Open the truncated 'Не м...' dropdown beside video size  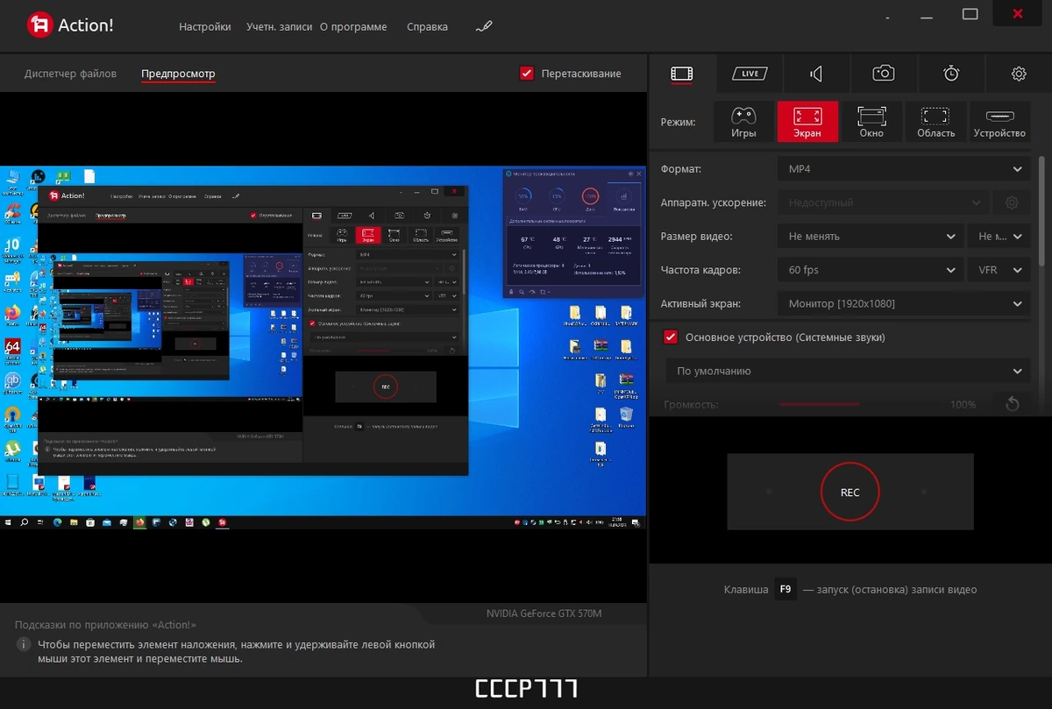pyautogui.click(x=999, y=237)
